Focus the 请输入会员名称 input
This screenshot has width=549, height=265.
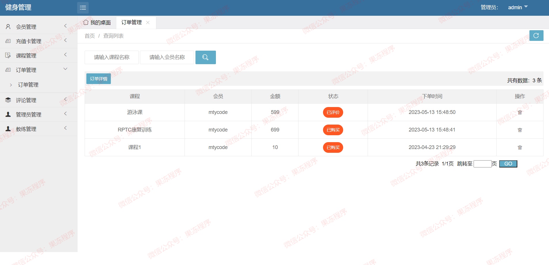point(167,57)
